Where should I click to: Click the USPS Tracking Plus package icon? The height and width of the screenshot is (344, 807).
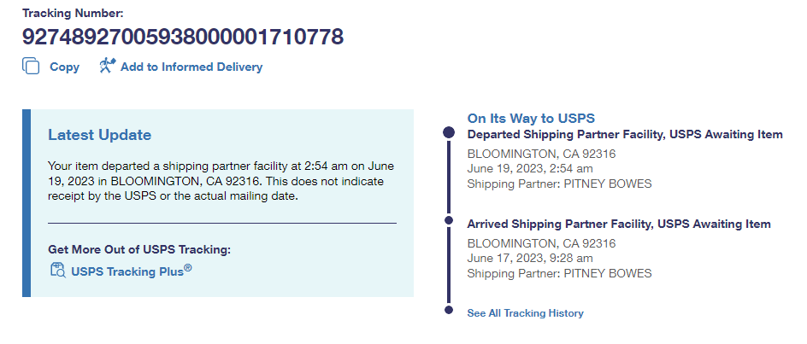pyautogui.click(x=58, y=271)
